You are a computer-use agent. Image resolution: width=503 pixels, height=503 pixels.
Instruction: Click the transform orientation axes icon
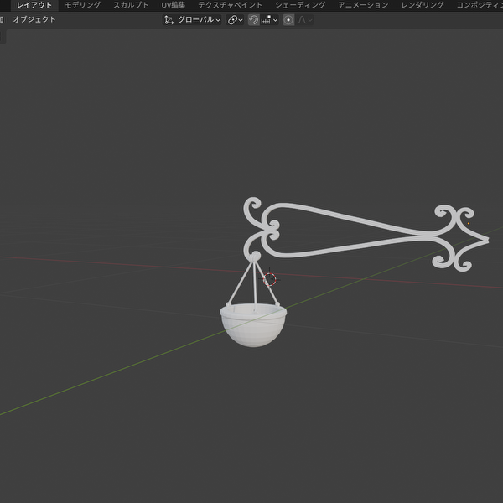tap(169, 19)
